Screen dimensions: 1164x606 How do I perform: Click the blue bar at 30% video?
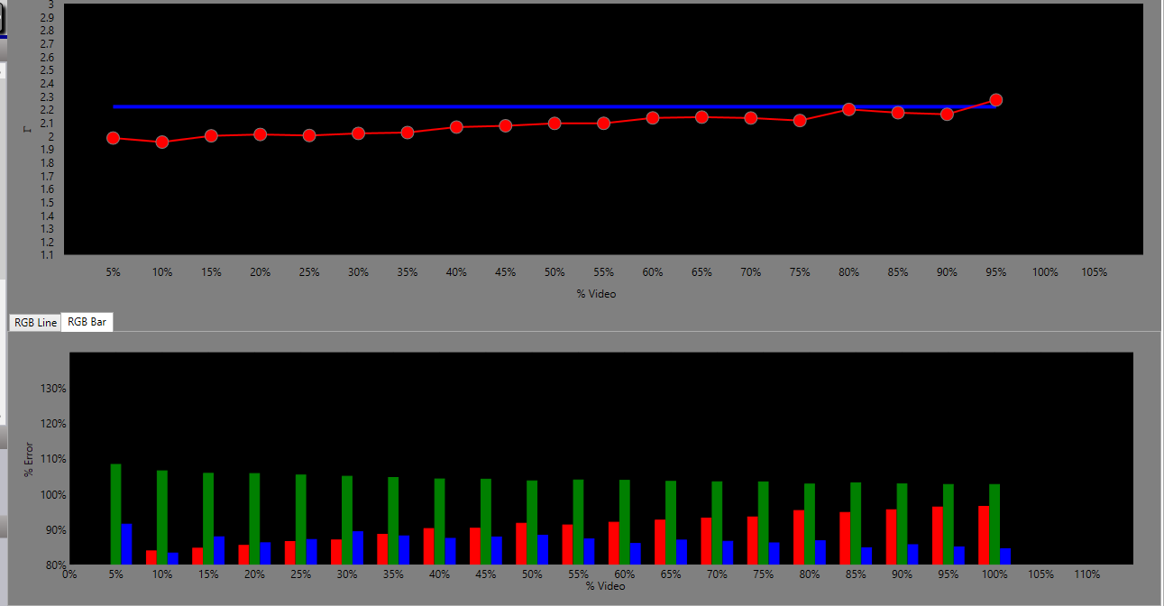point(358,547)
